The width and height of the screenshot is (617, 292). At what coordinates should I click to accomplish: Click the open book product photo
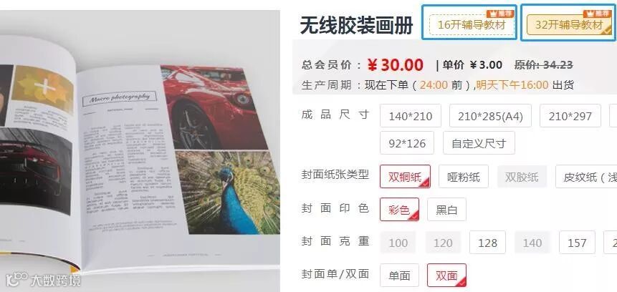pyautogui.click(x=140, y=151)
